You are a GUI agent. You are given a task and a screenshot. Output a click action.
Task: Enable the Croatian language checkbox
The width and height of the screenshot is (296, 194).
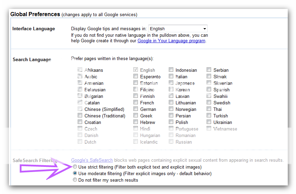coord(80,122)
